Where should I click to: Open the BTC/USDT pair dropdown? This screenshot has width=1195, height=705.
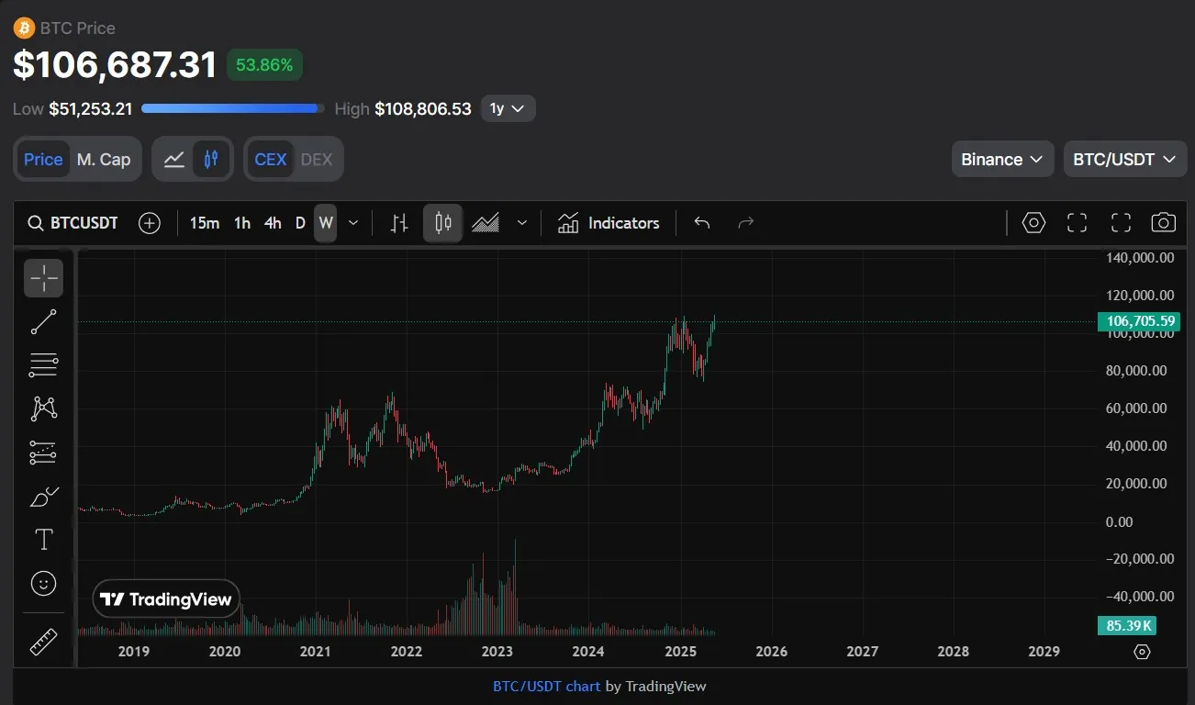[1123, 159]
